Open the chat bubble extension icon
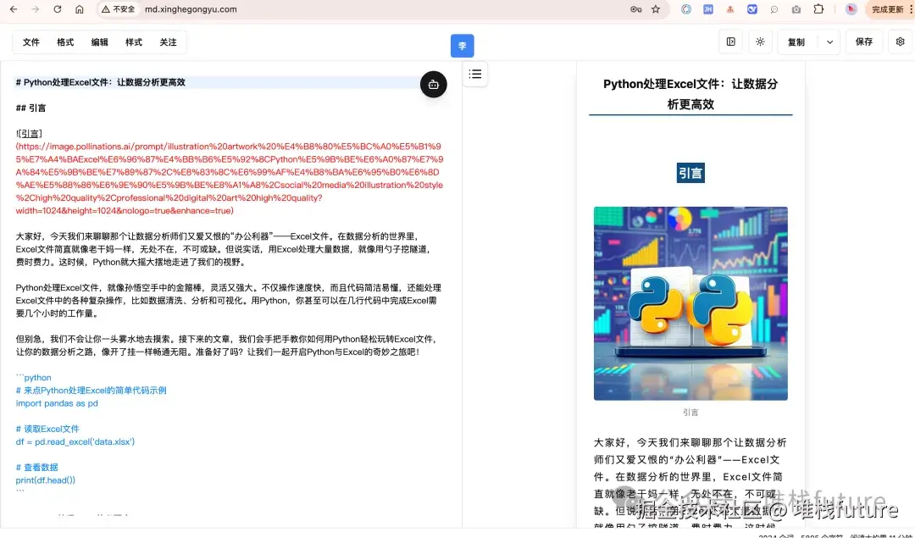Image resolution: width=915 pixels, height=538 pixels. (774, 9)
